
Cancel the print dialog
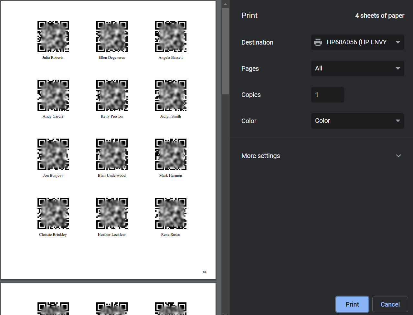[390, 304]
